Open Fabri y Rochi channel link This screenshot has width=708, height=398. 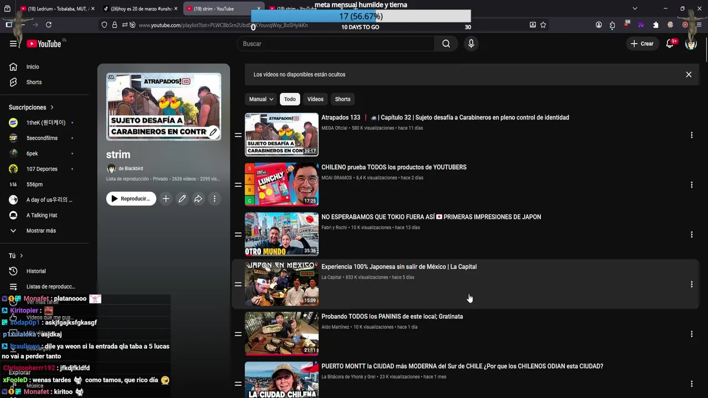click(x=335, y=228)
